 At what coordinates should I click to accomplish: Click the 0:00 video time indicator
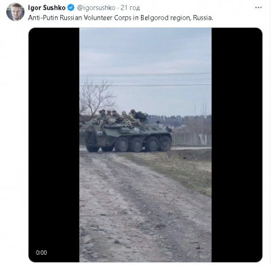[x=41, y=253]
